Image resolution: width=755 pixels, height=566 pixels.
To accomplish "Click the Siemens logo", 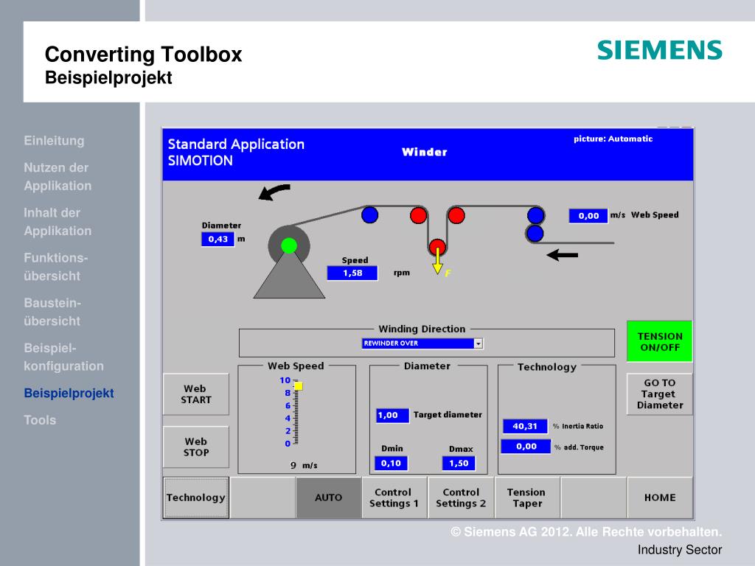I will [659, 51].
